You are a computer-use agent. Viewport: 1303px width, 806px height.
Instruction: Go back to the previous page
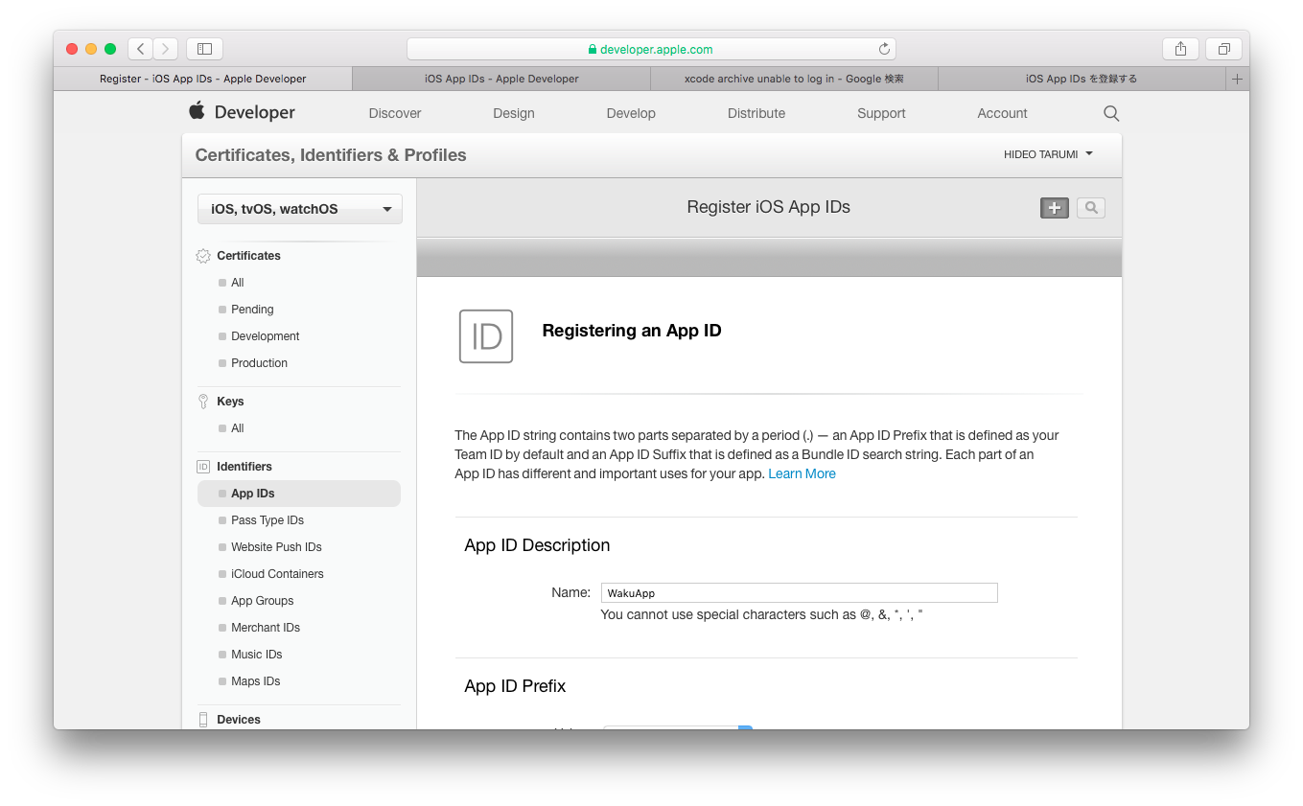141,49
